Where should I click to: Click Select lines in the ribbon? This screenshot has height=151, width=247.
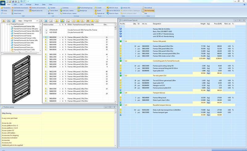click(16, 13)
